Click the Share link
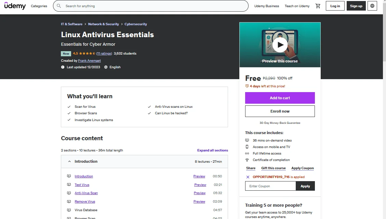Image resolution: width=386 pixels, height=219 pixels. click(251, 168)
